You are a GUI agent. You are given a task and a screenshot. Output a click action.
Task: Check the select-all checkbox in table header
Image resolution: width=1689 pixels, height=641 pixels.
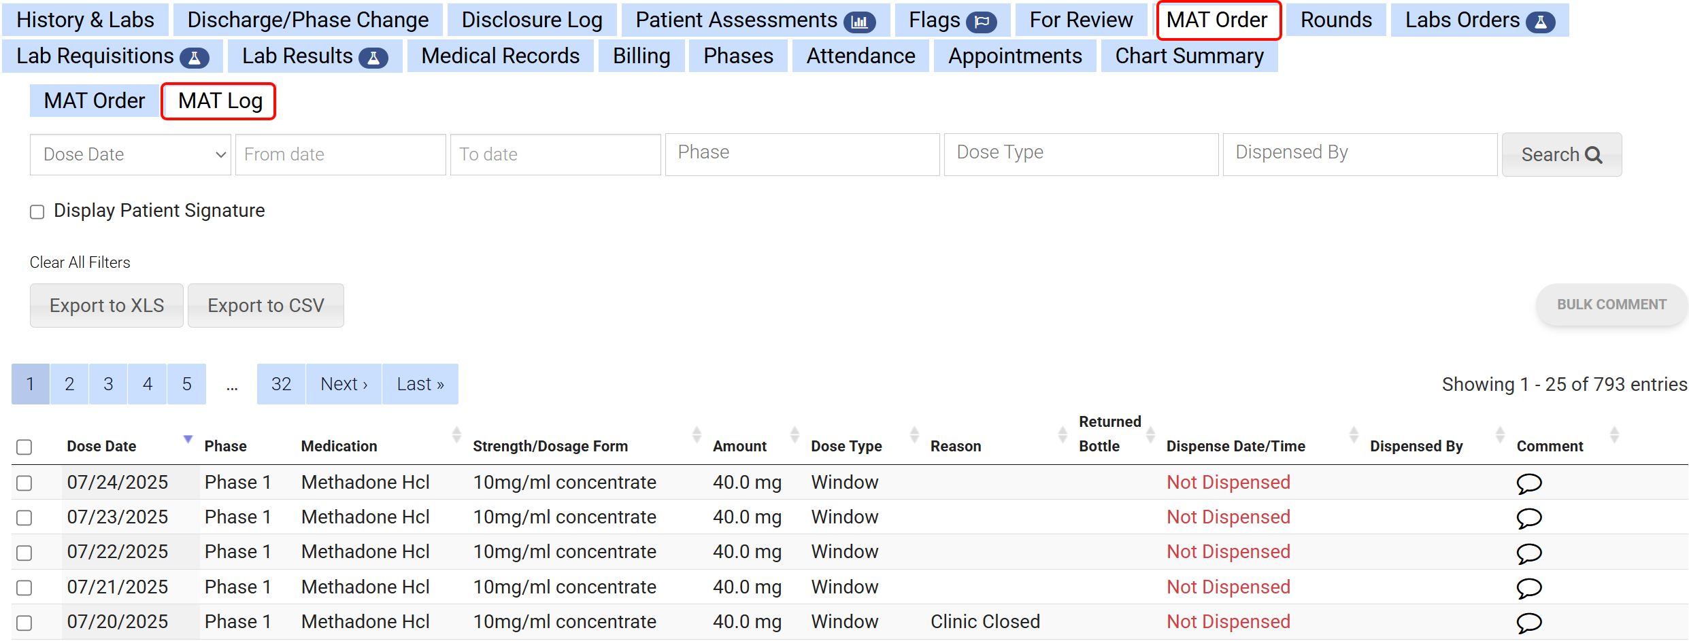tap(24, 447)
